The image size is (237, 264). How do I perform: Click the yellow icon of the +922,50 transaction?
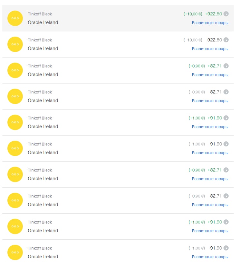click(15, 18)
